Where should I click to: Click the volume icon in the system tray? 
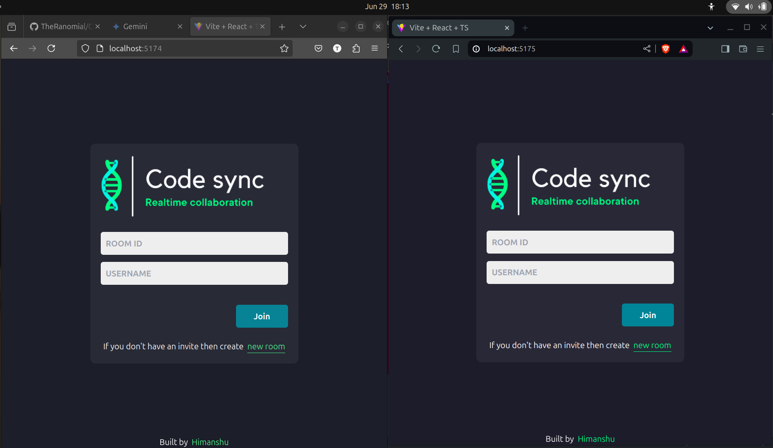pyautogui.click(x=749, y=7)
